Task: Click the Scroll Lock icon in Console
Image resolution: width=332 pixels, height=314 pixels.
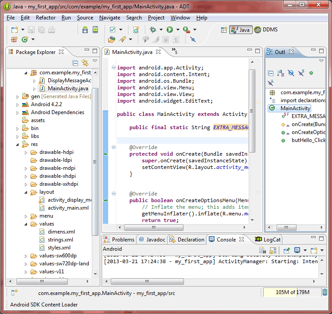Action: (x=273, y=250)
